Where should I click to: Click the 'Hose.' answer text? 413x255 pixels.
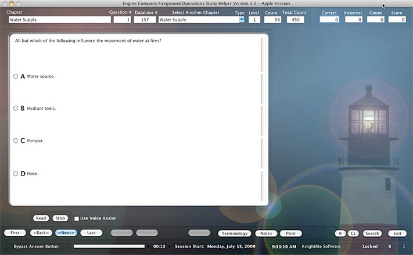(x=33, y=174)
